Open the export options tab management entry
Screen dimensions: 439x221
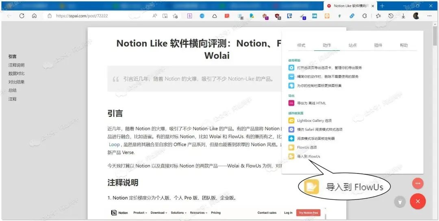tap(325, 68)
